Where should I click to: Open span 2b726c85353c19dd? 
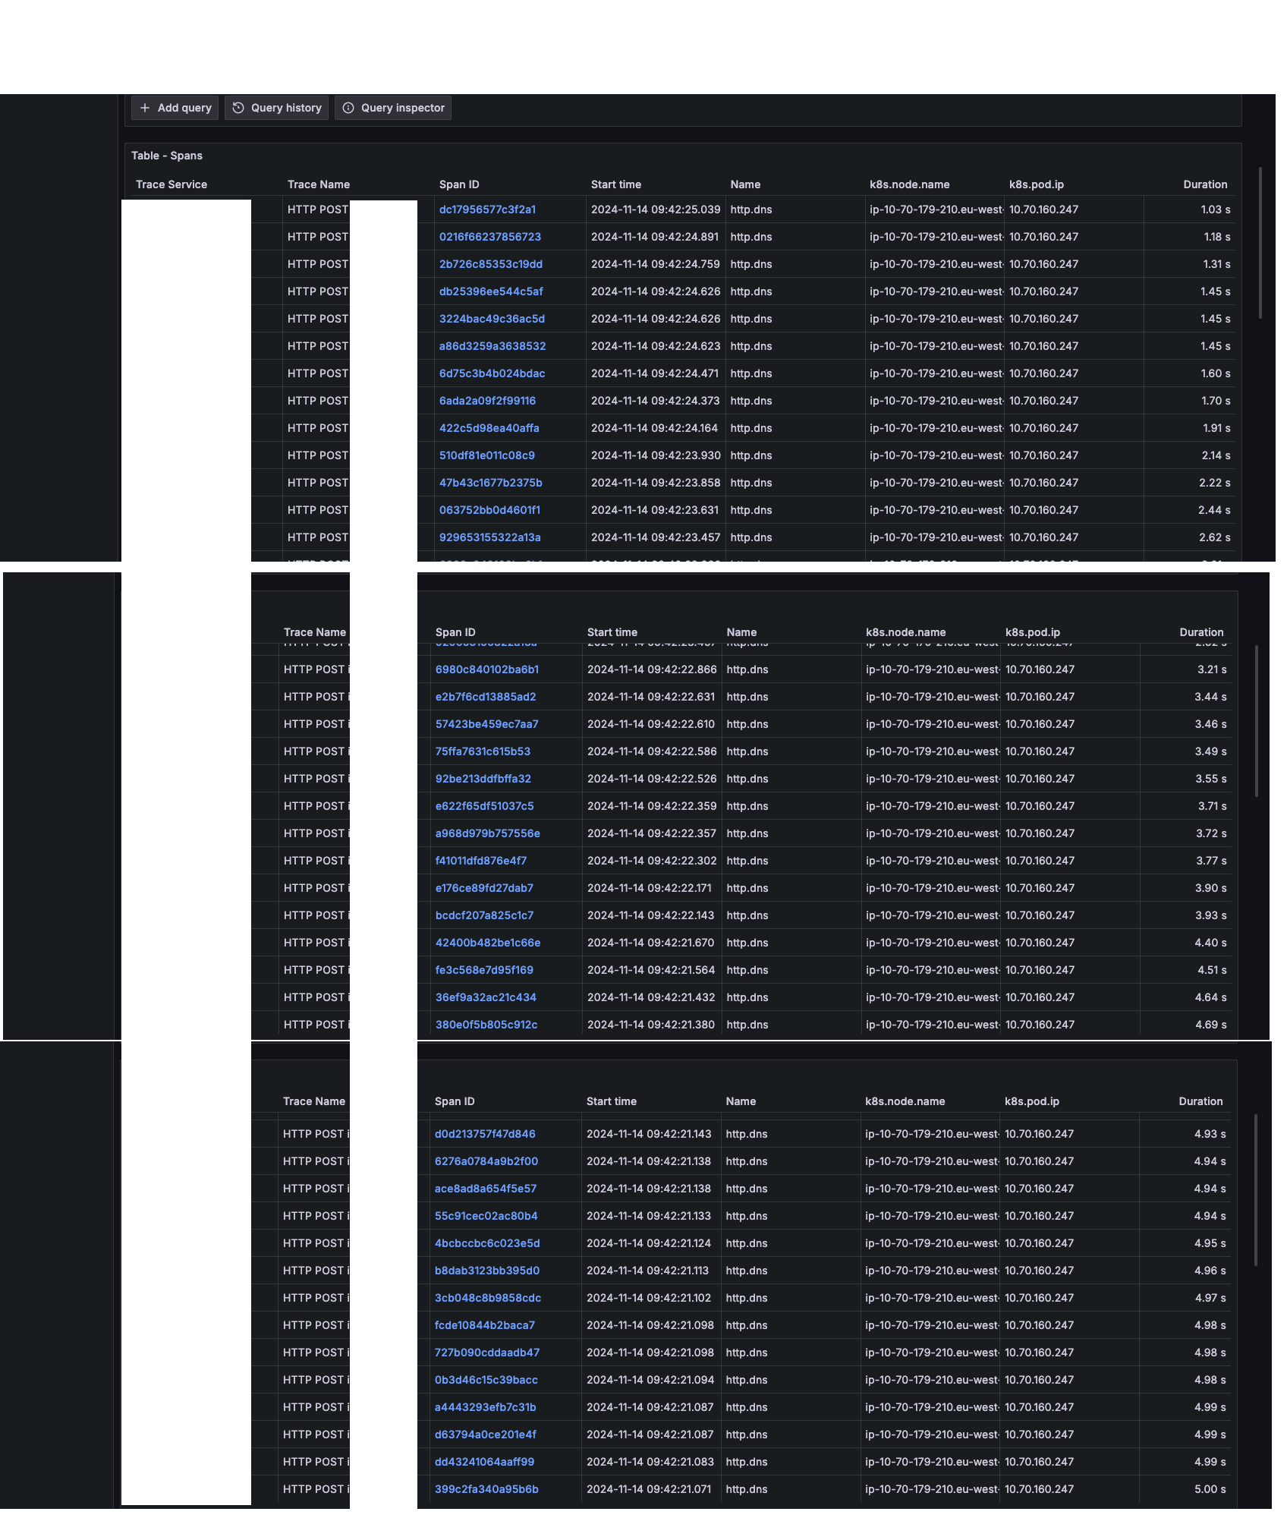[491, 264]
